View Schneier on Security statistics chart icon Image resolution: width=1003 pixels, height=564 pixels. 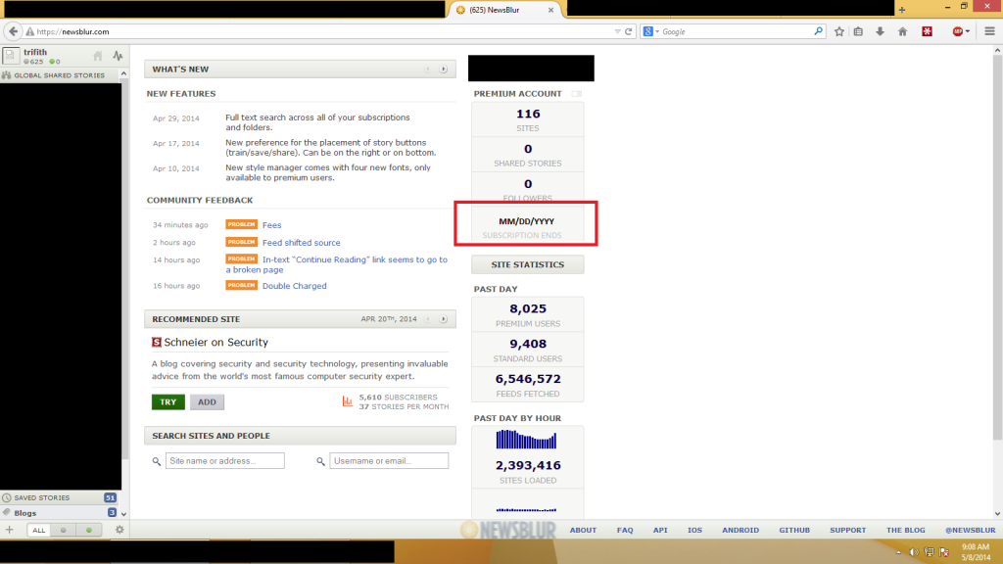coord(348,401)
